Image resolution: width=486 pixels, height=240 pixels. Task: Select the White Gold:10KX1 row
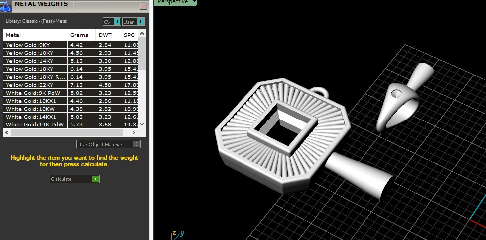tap(71, 101)
